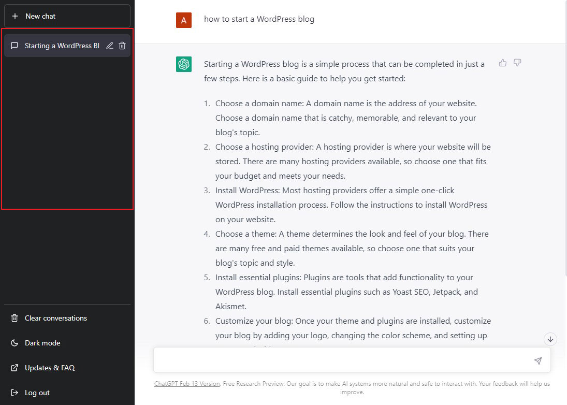The image size is (567, 405).
Task: Click the plus icon for new chat
Action: point(15,16)
